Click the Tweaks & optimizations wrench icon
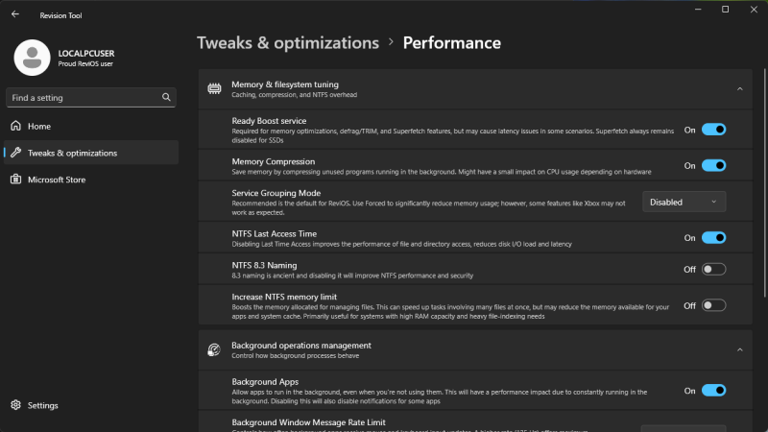 click(15, 153)
